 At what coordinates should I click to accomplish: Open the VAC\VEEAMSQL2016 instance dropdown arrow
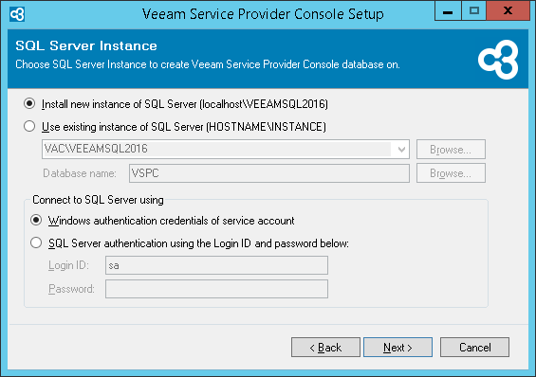point(401,149)
